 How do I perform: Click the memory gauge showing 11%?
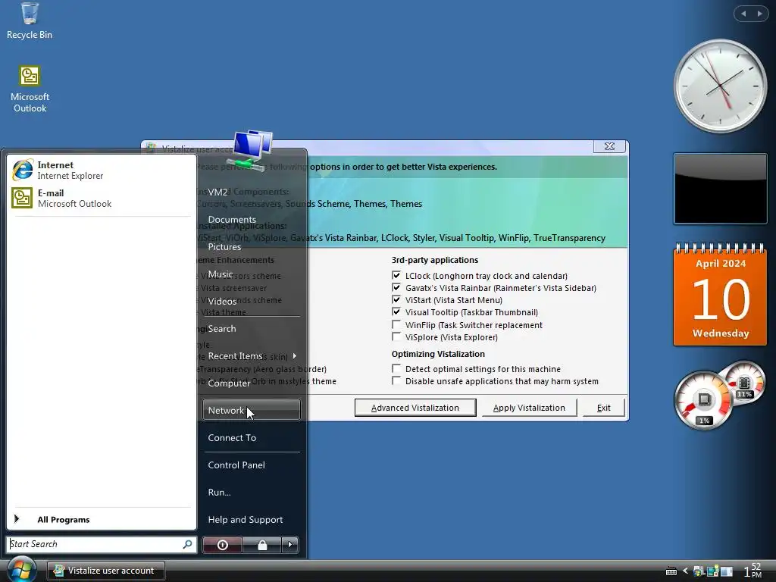coord(744,383)
